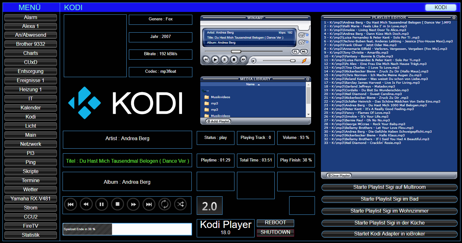Open Brother 9332 menu entry
The height and width of the screenshot is (243, 462).
click(30, 44)
